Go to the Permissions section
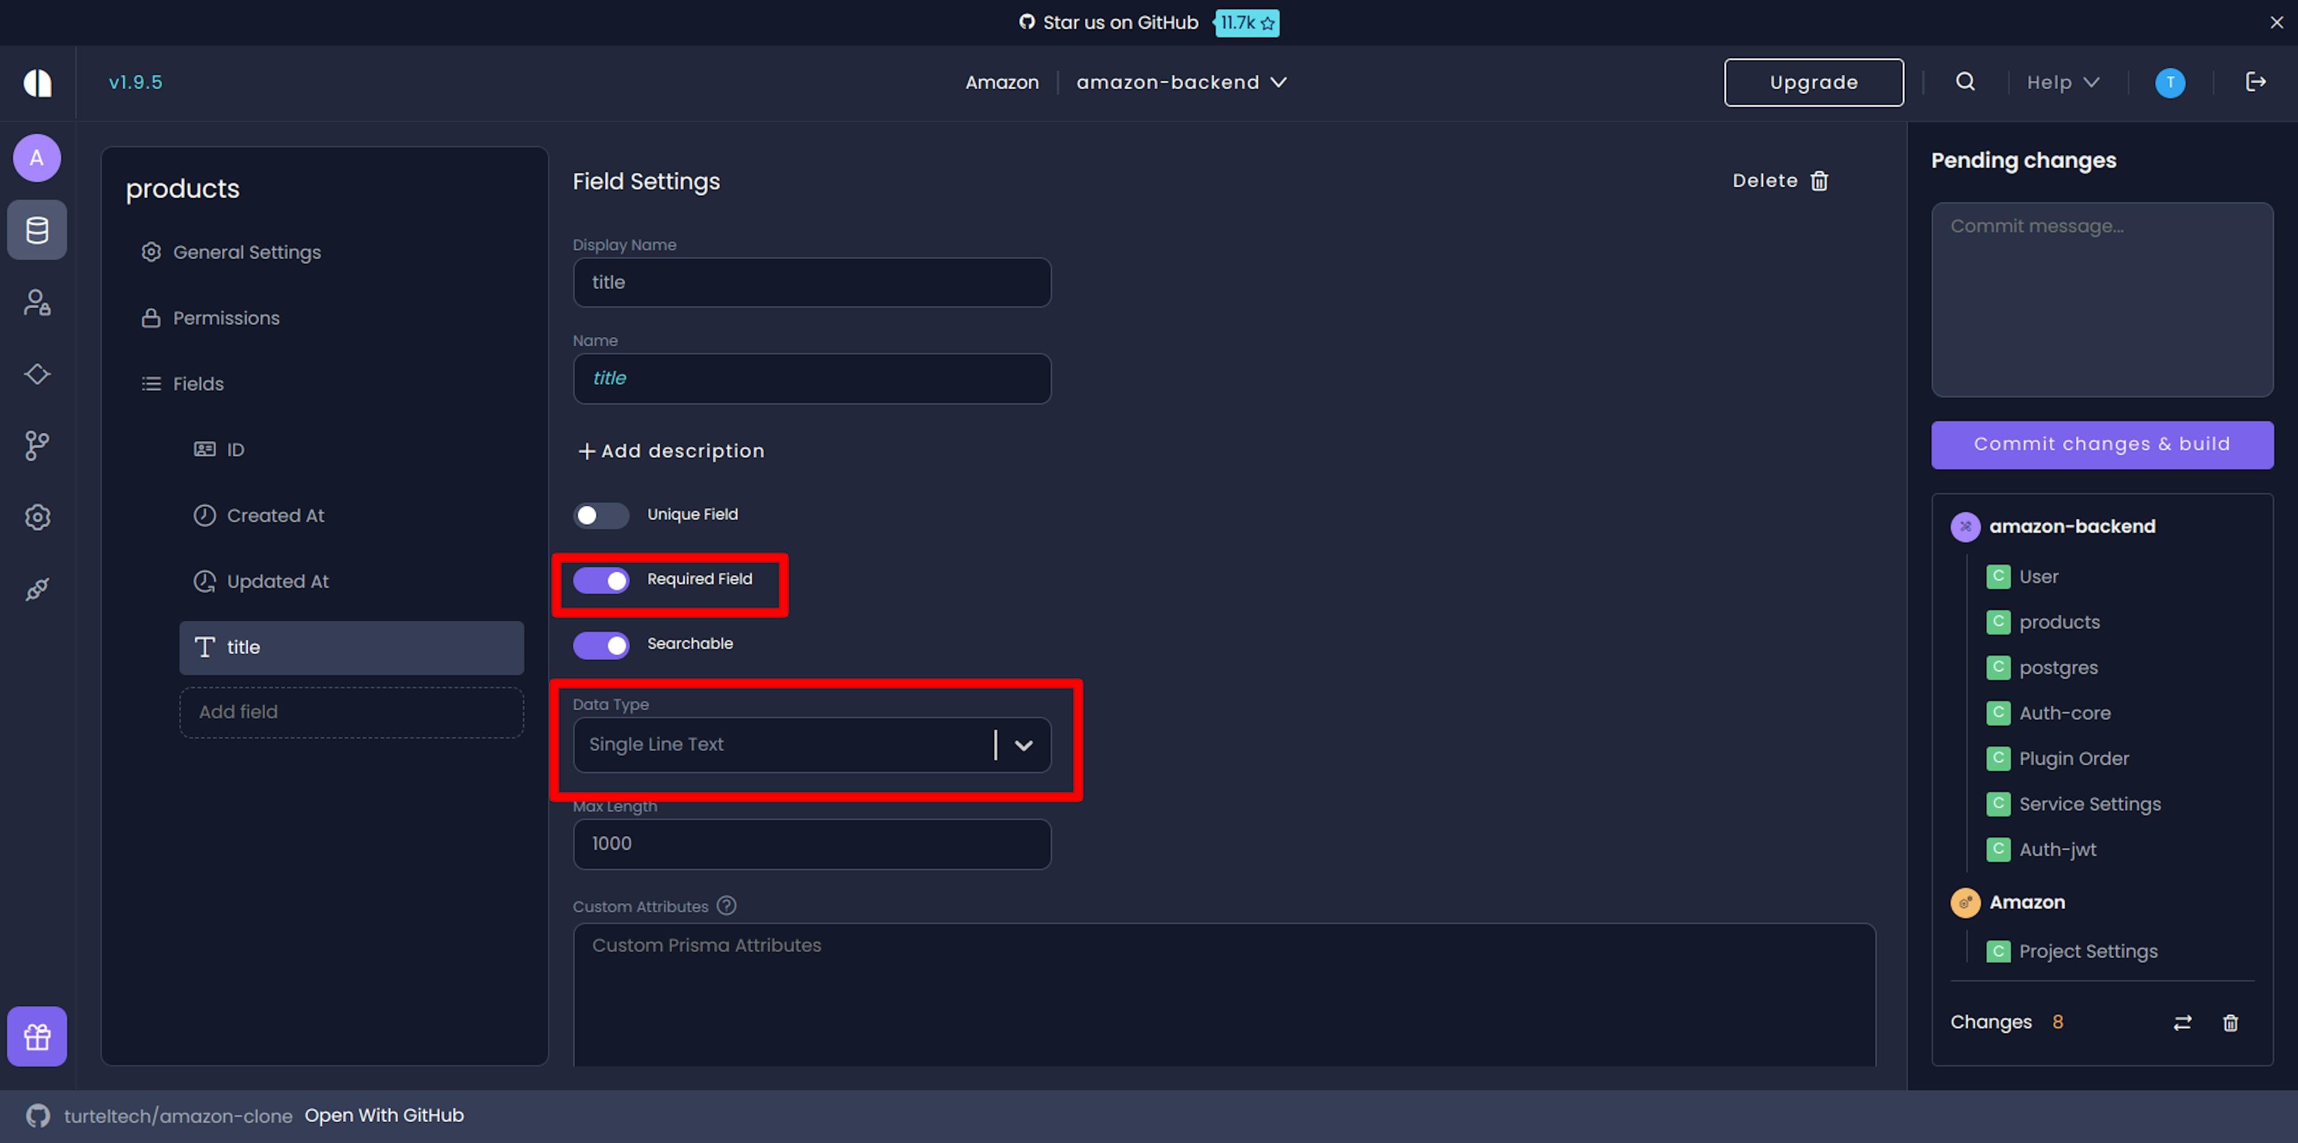The image size is (2298, 1143). tap(226, 318)
